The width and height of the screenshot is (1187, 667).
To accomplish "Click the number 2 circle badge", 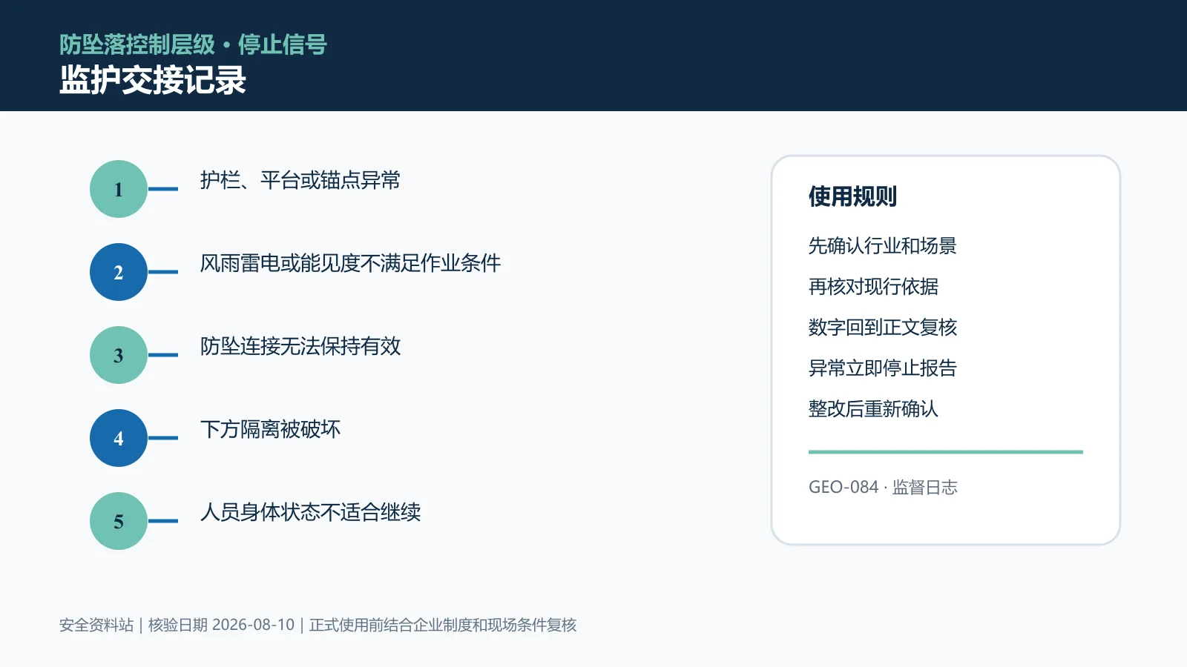I will tap(119, 272).
